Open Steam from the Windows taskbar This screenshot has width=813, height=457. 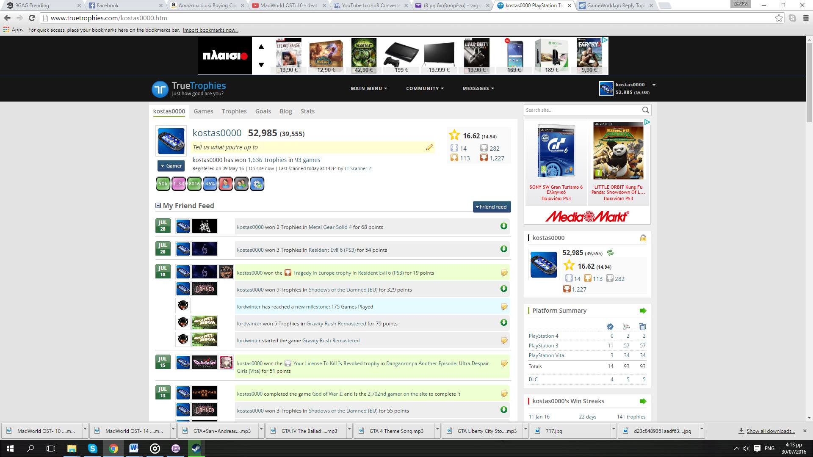pos(196,448)
